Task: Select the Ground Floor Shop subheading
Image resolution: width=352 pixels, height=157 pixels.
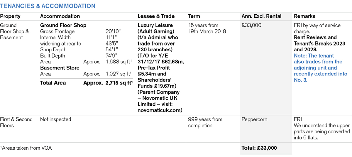Action: coord(63,25)
